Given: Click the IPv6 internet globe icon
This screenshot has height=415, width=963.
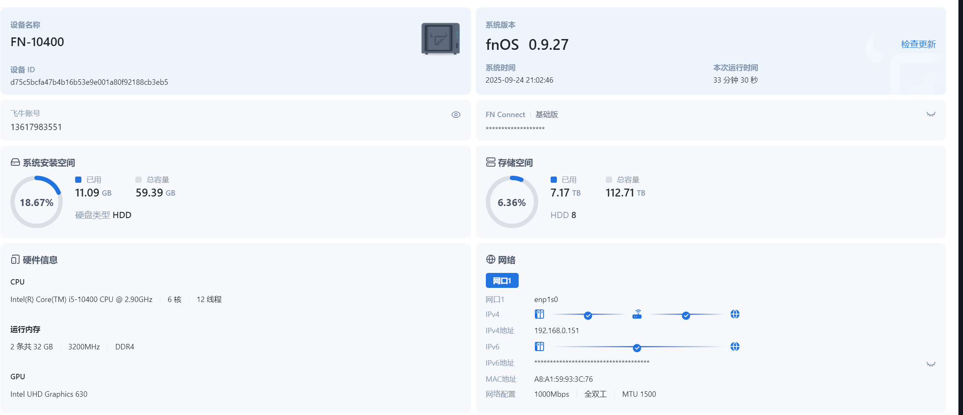Looking at the screenshot, I should [735, 346].
